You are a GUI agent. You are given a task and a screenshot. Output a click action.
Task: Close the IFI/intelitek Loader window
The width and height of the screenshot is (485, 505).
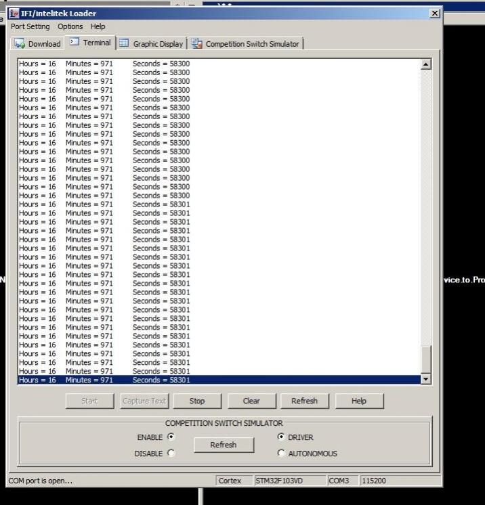tap(435, 14)
